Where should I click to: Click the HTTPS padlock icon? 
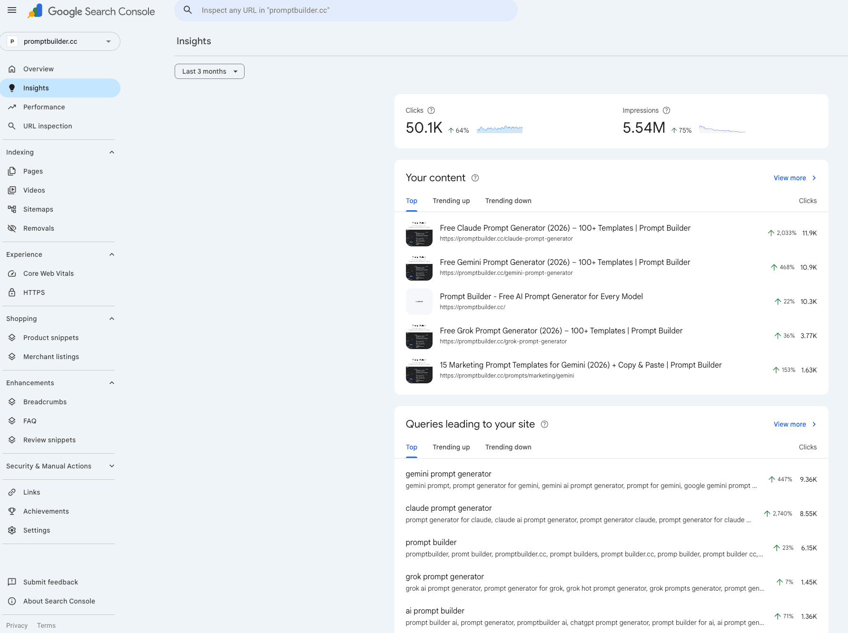[12, 292]
